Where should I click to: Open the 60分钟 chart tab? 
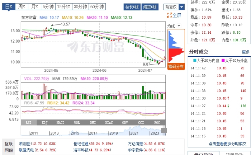(97, 7)
